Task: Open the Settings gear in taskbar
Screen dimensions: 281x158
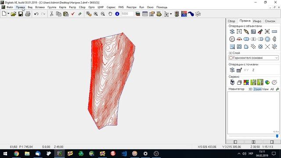Action: (x=145, y=154)
